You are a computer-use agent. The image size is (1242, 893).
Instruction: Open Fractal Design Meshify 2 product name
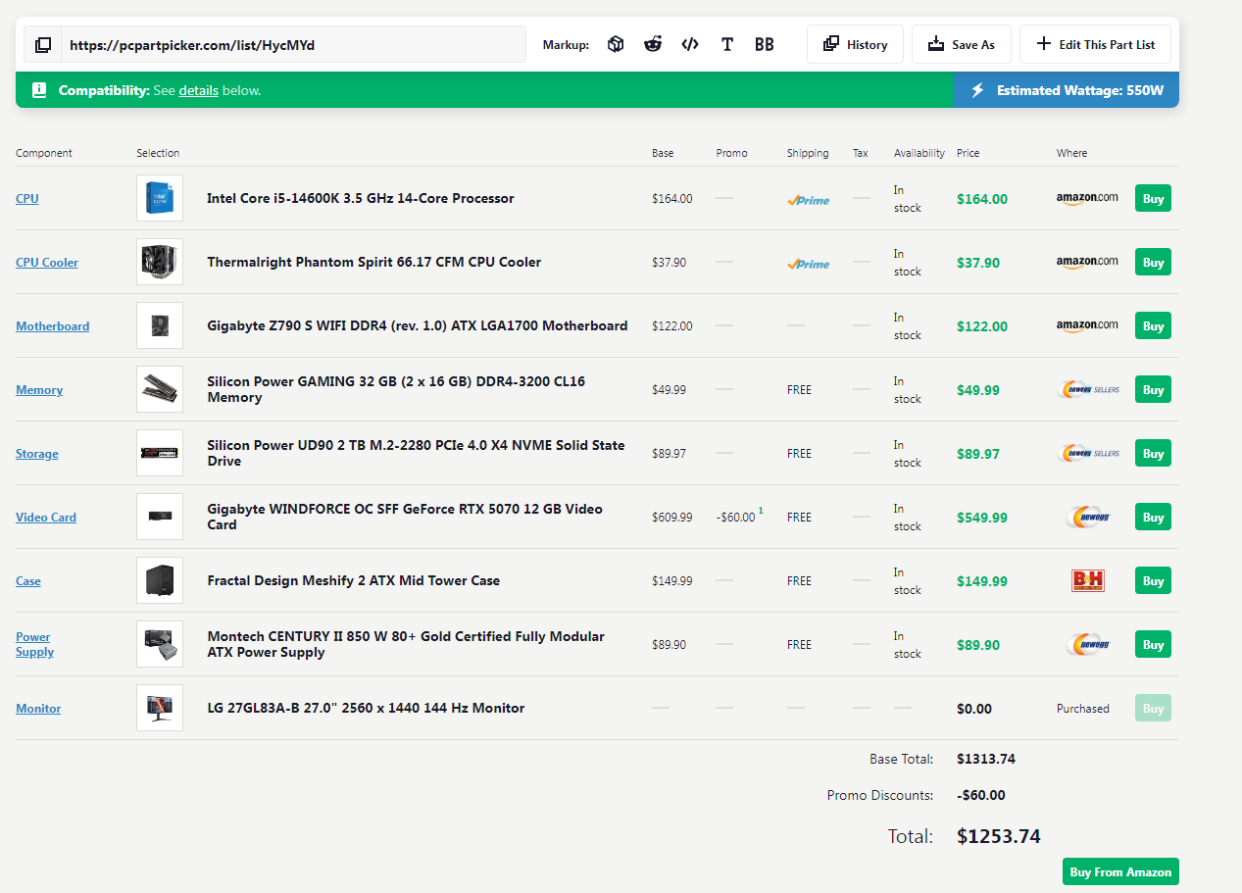click(x=354, y=580)
